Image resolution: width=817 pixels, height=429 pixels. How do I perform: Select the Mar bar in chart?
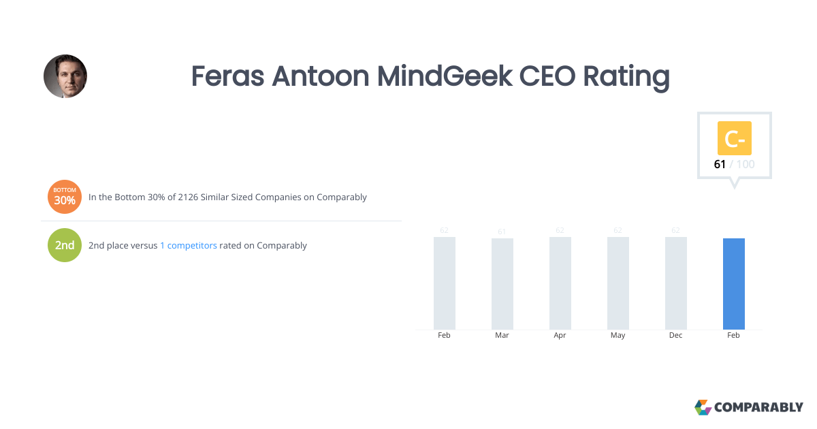click(x=502, y=284)
